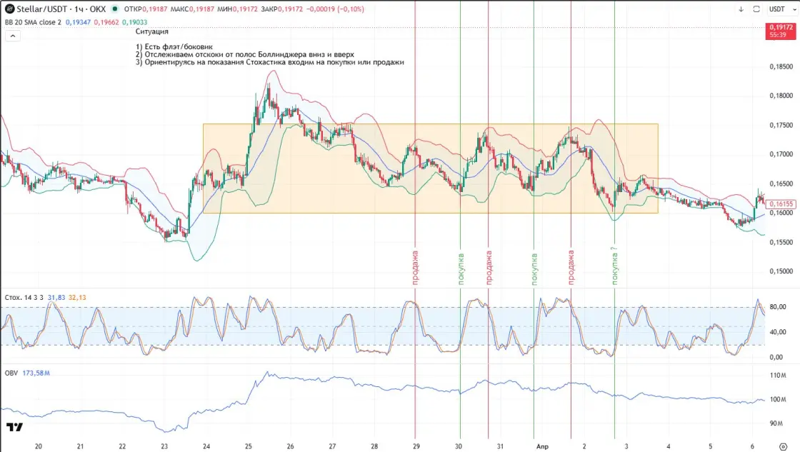Select the 'продажа' line label nearest date 29
Image resolution: width=800 pixels, height=452 pixels.
(x=415, y=267)
